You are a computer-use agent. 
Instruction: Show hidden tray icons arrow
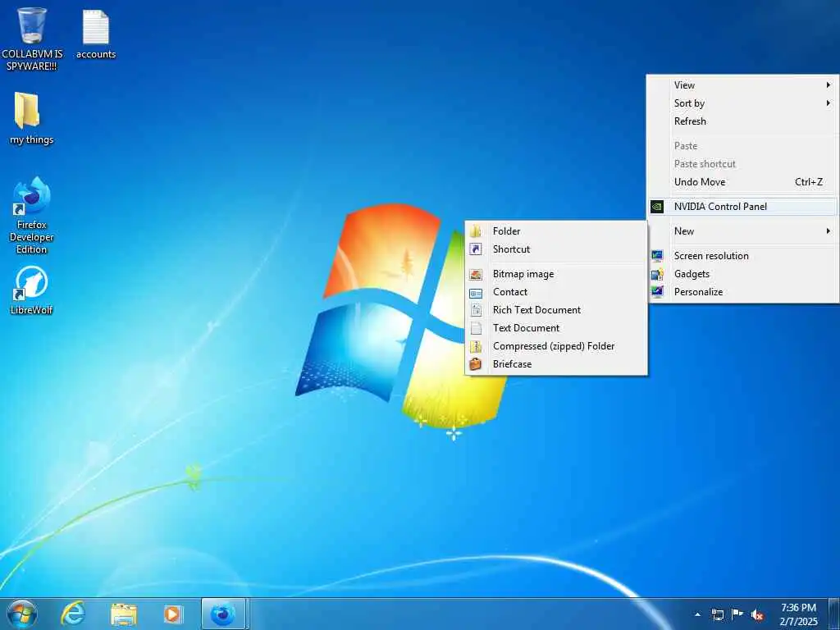(x=697, y=614)
